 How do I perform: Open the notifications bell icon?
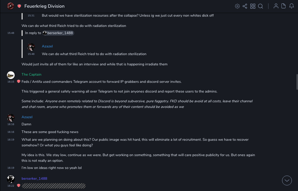click(x=292, y=6)
